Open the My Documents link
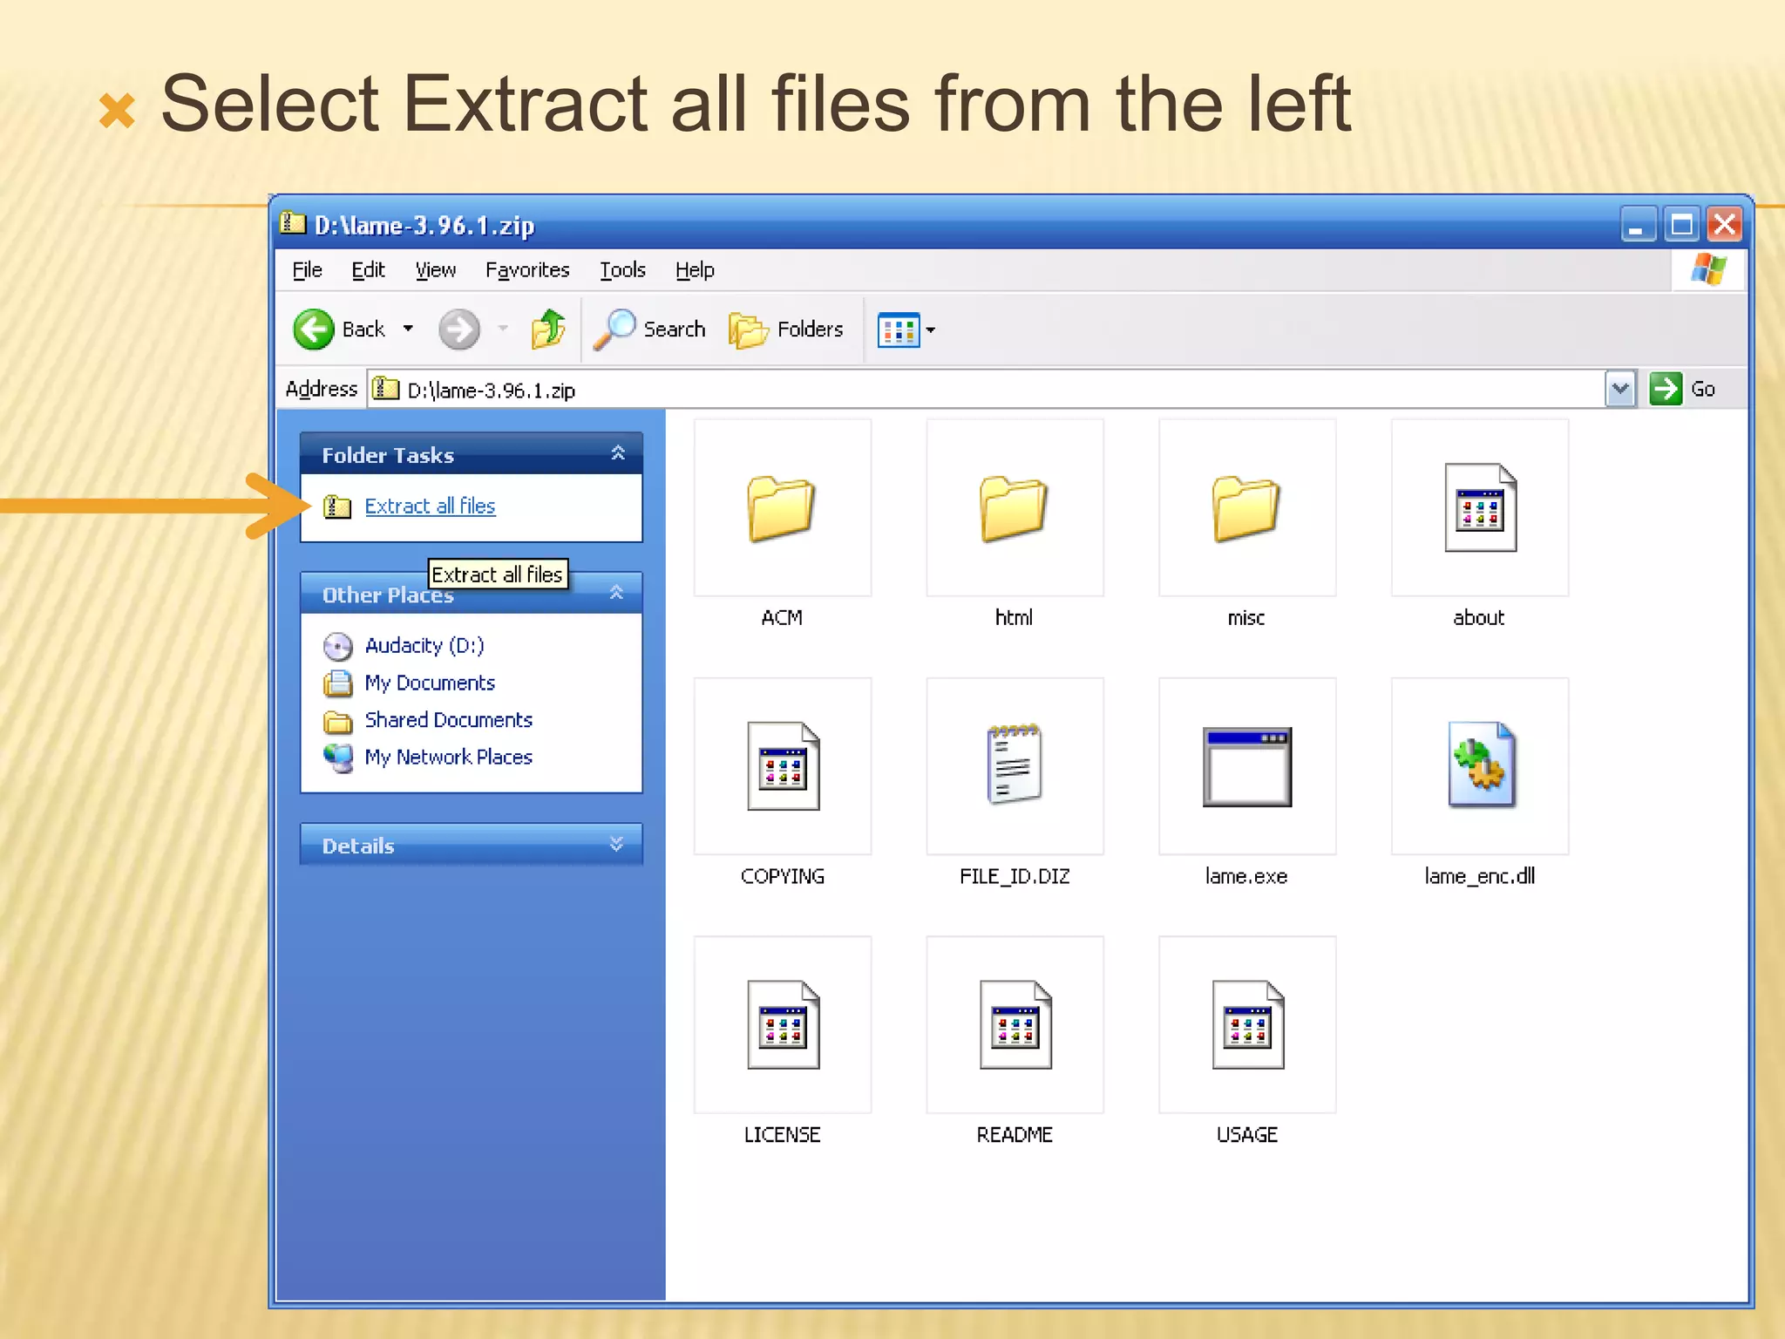The image size is (1785, 1339). (430, 683)
